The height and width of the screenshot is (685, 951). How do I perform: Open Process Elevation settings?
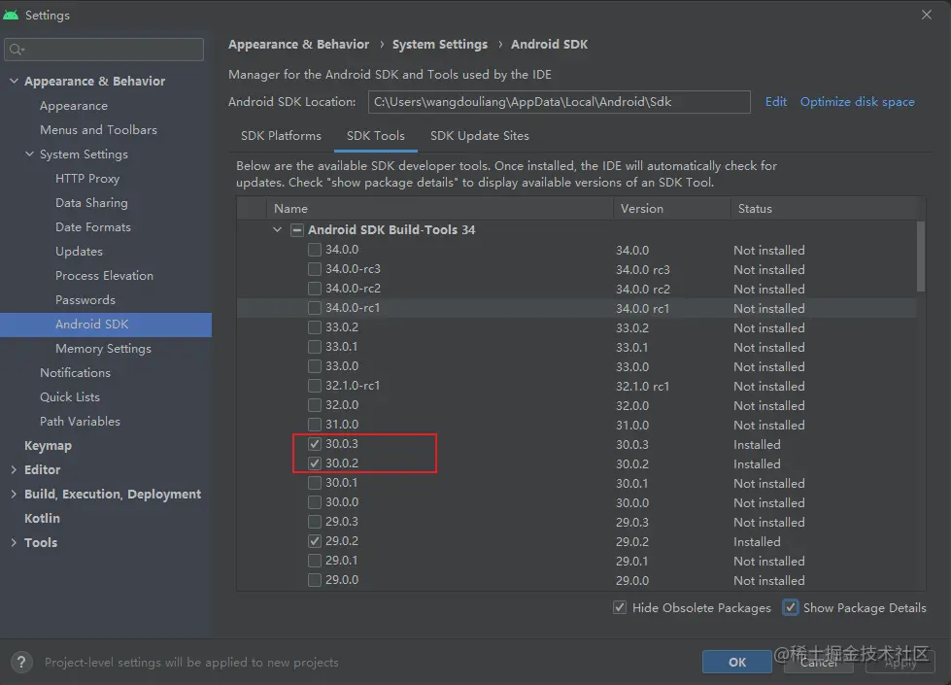pos(104,275)
